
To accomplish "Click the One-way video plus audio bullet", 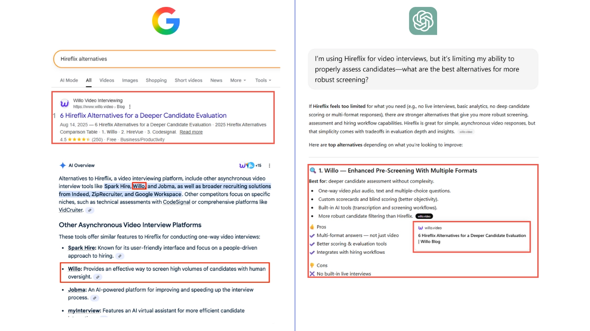I will click(x=384, y=191).
